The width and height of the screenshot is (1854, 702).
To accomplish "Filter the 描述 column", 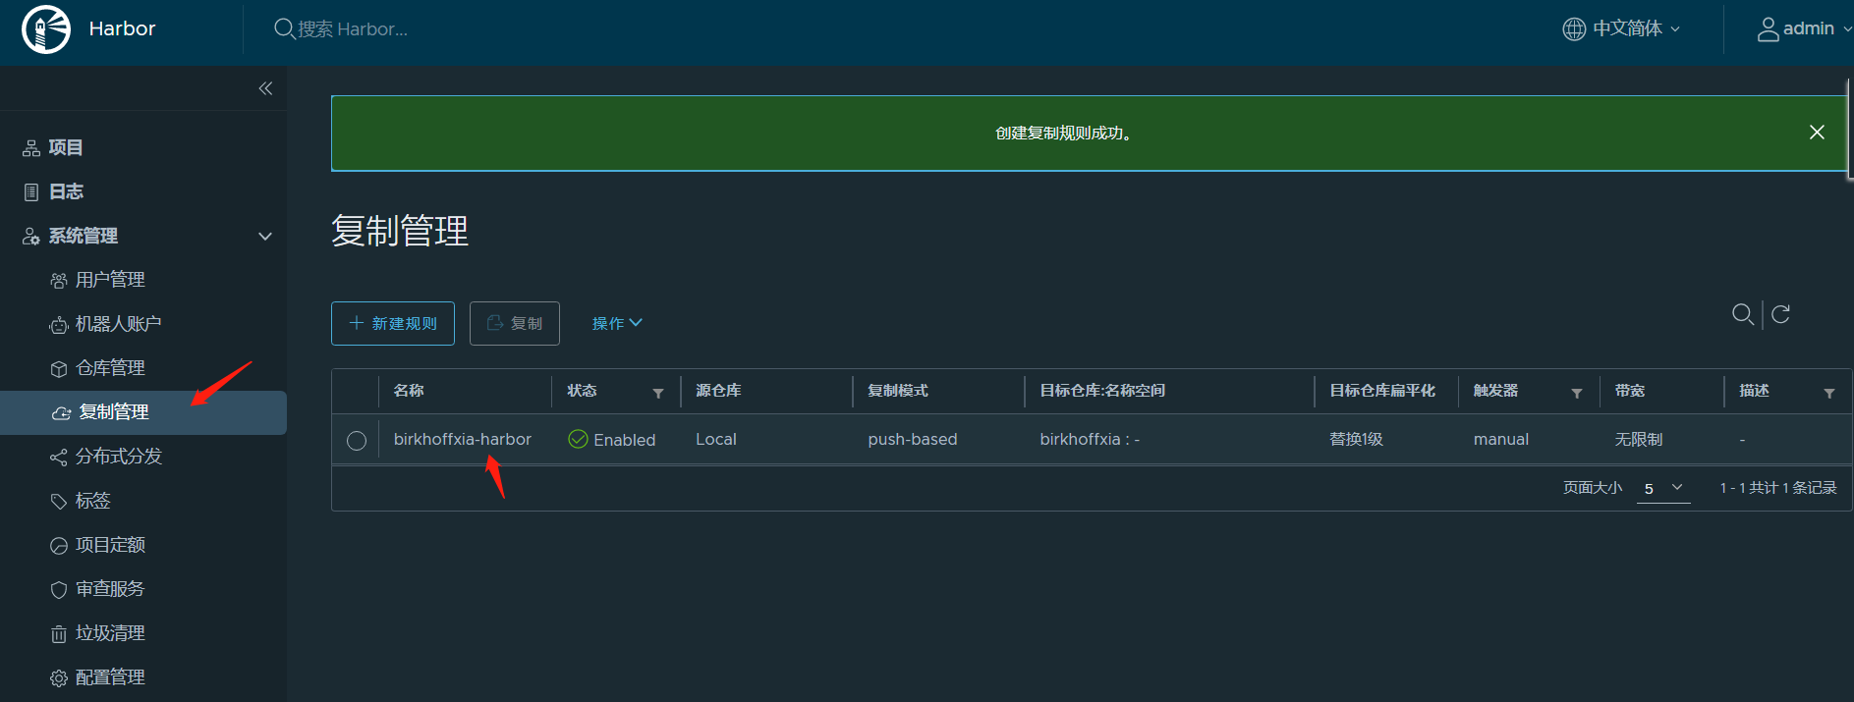I will (1829, 393).
